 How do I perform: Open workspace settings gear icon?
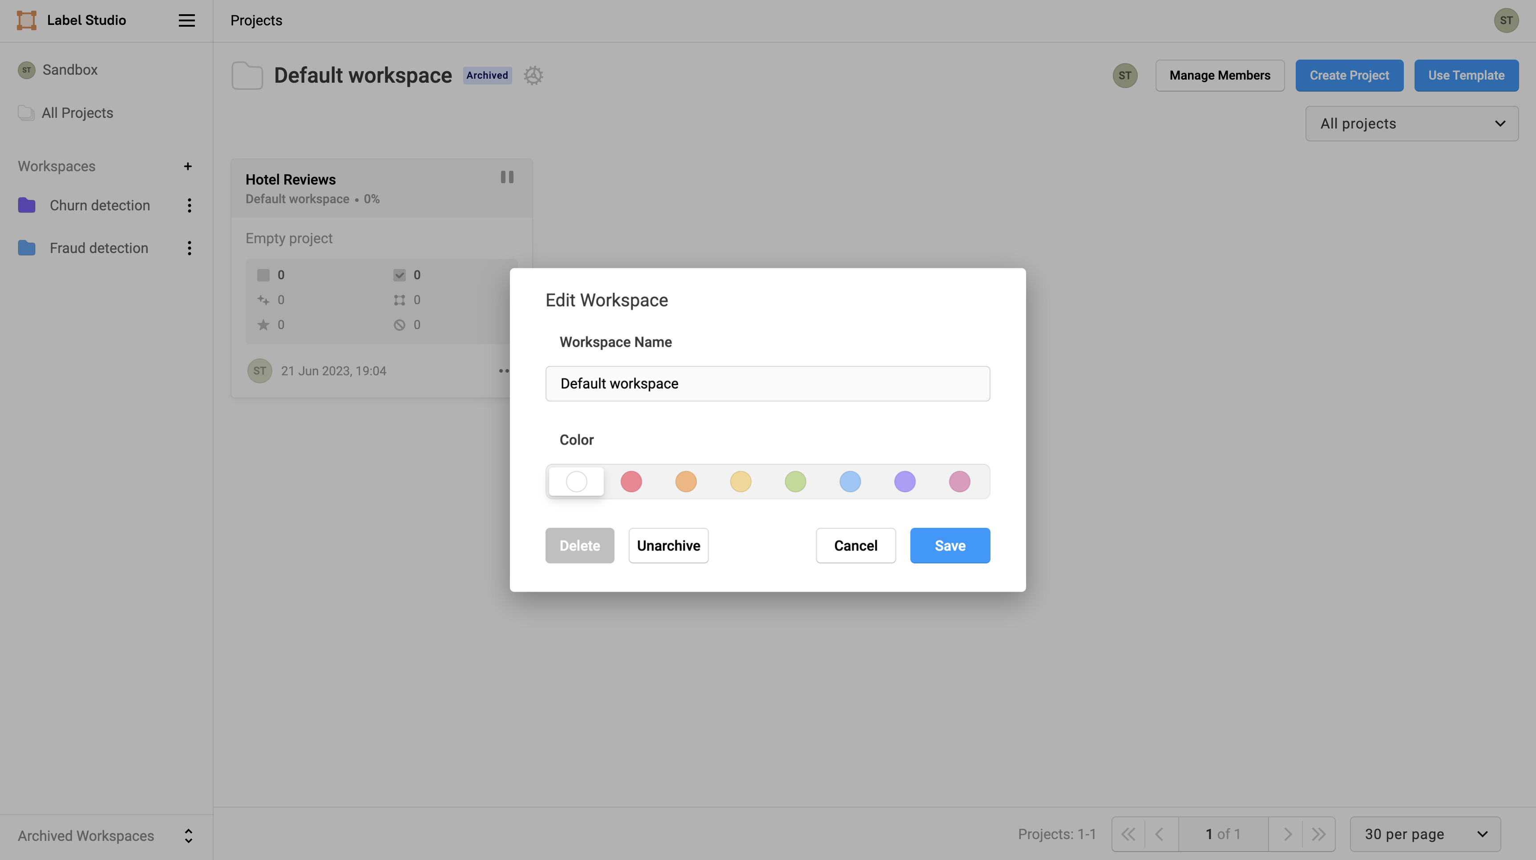coord(533,76)
